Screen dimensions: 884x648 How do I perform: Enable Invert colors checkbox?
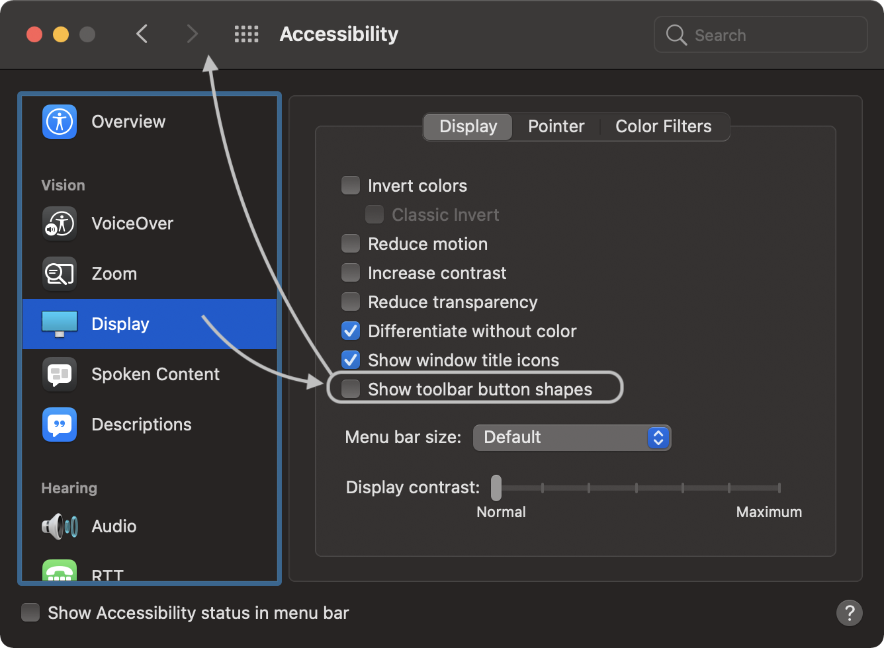point(351,186)
